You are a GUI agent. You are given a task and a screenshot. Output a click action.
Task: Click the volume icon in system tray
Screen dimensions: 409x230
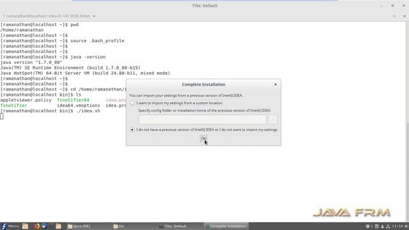pos(406,226)
